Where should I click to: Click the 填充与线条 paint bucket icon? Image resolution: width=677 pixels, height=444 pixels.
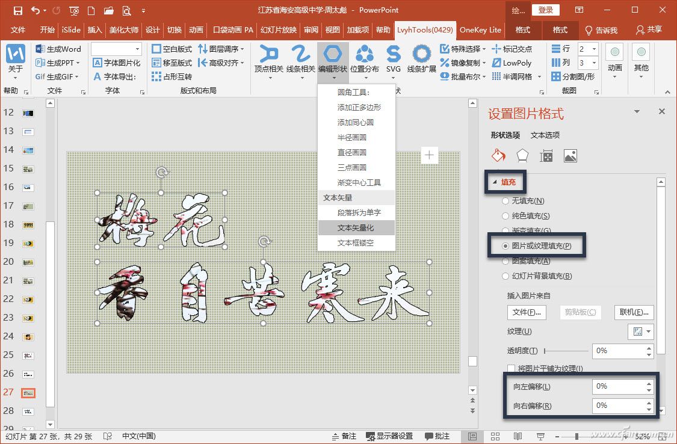click(498, 155)
